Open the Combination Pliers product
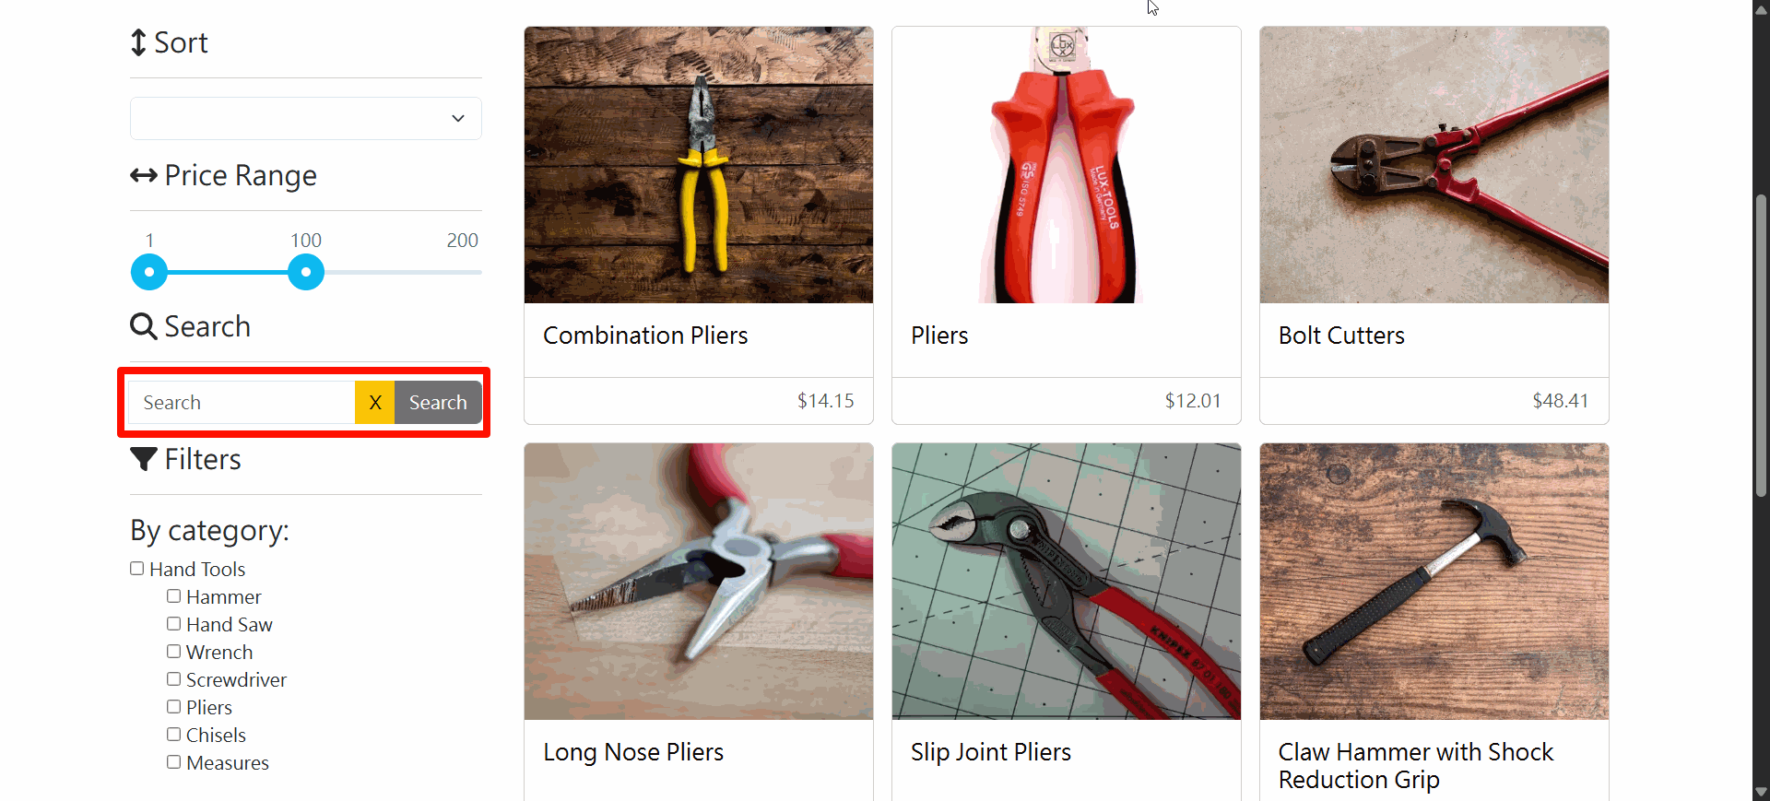 click(x=699, y=225)
